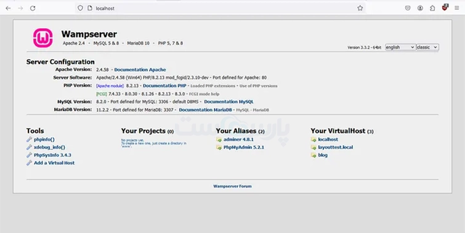Click the Server Configuration heading
Viewport: 465px width, 233px height.
(60, 62)
